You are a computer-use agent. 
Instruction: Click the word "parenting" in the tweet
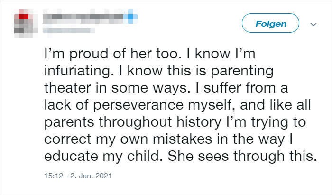pos(242,71)
